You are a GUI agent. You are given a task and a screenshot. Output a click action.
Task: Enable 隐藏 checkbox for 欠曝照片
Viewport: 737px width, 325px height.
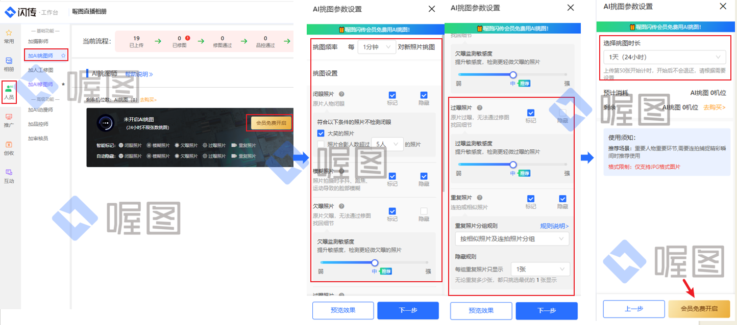coord(424,211)
